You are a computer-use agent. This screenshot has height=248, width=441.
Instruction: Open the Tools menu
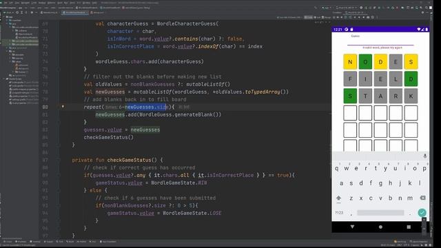coord(72,3)
